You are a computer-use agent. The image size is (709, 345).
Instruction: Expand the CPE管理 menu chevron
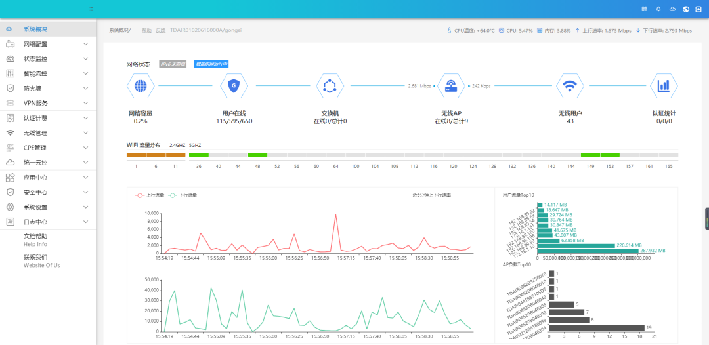pyautogui.click(x=86, y=148)
